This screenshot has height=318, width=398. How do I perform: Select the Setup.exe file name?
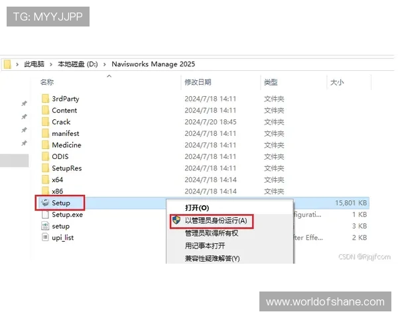(67, 215)
